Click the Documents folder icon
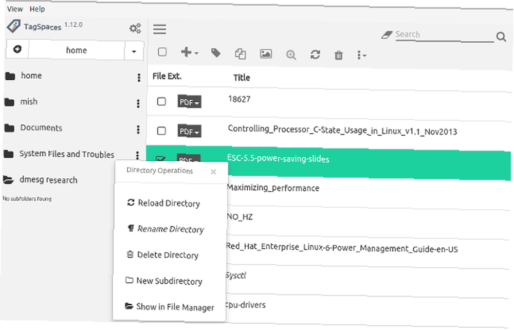The height and width of the screenshot is (330, 514). [x=9, y=128]
